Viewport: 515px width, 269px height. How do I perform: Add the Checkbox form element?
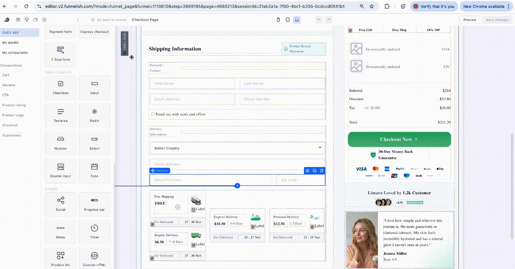pos(61,87)
